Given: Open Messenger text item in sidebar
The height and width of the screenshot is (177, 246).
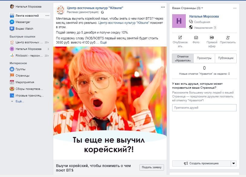Looking at the screenshot, I should (23, 22).
